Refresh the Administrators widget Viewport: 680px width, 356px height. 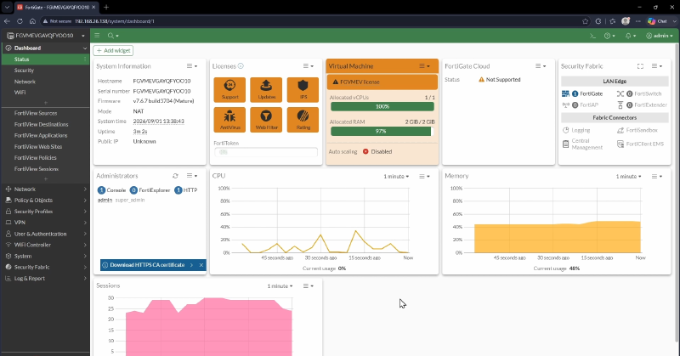tap(175, 176)
